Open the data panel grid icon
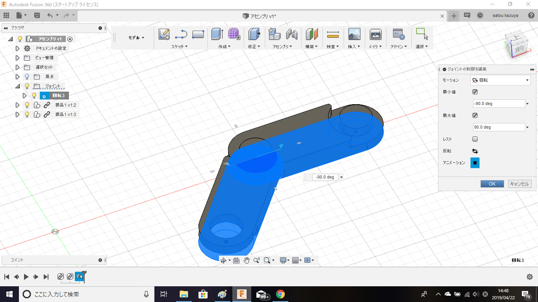The width and height of the screenshot is (538, 302). click(x=6, y=15)
